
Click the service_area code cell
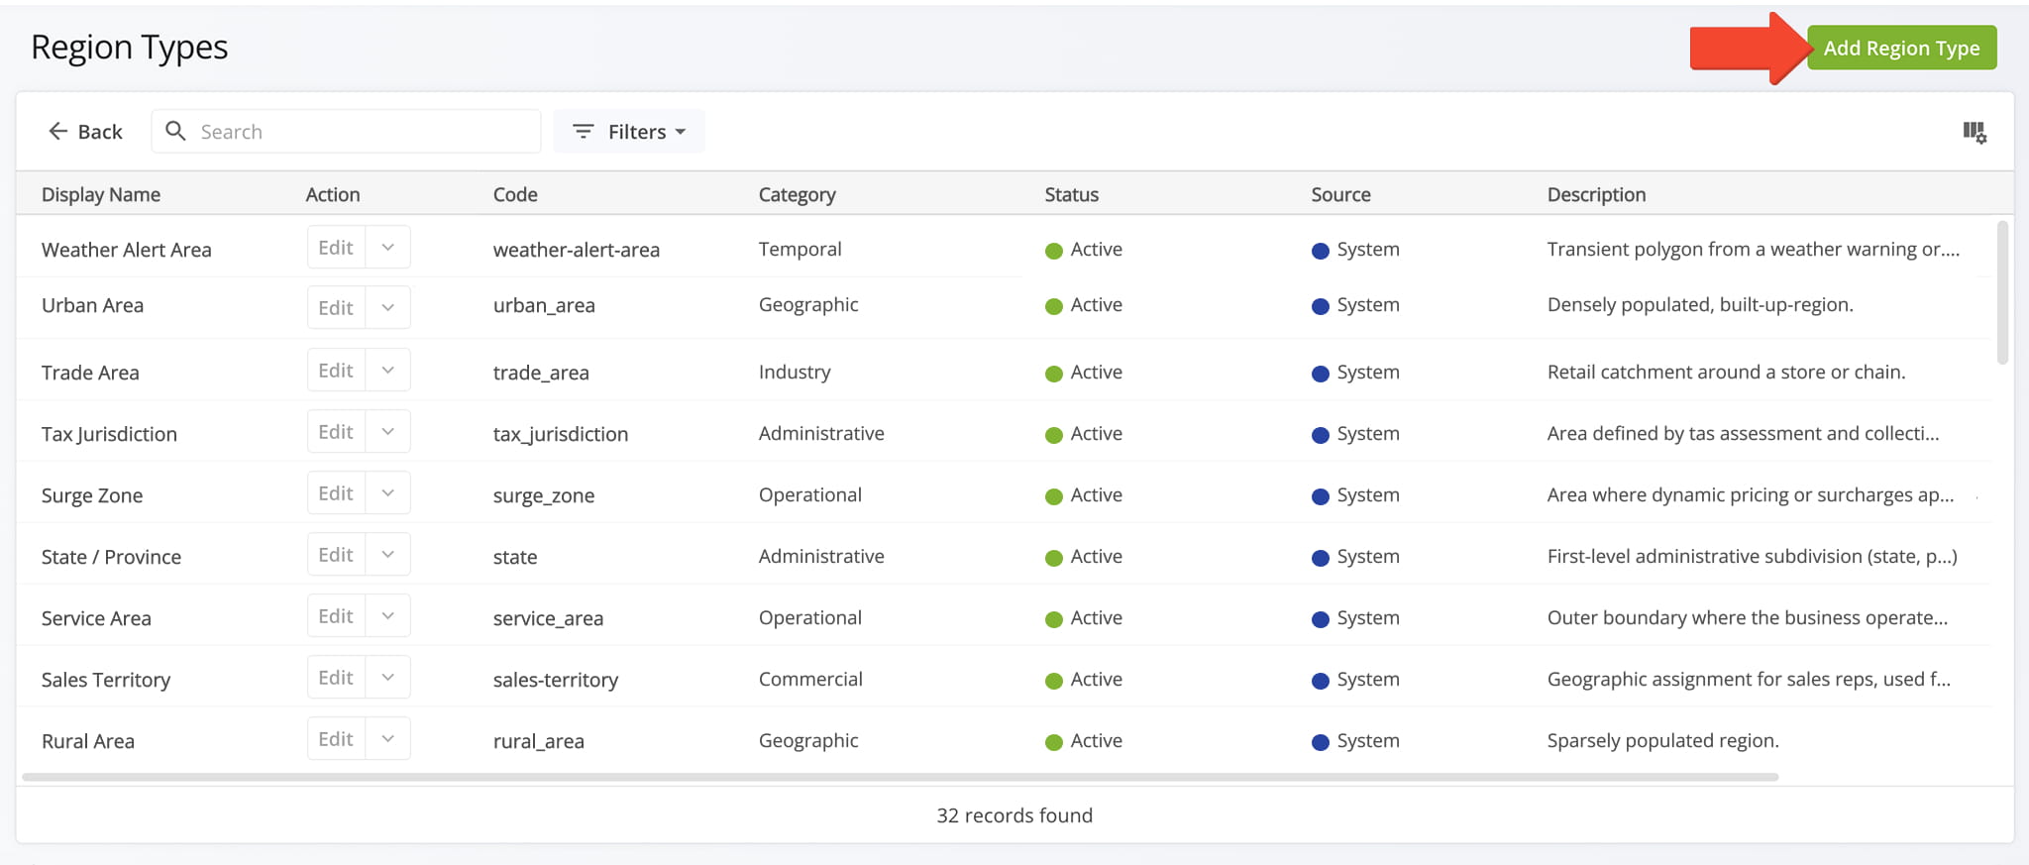click(x=549, y=618)
